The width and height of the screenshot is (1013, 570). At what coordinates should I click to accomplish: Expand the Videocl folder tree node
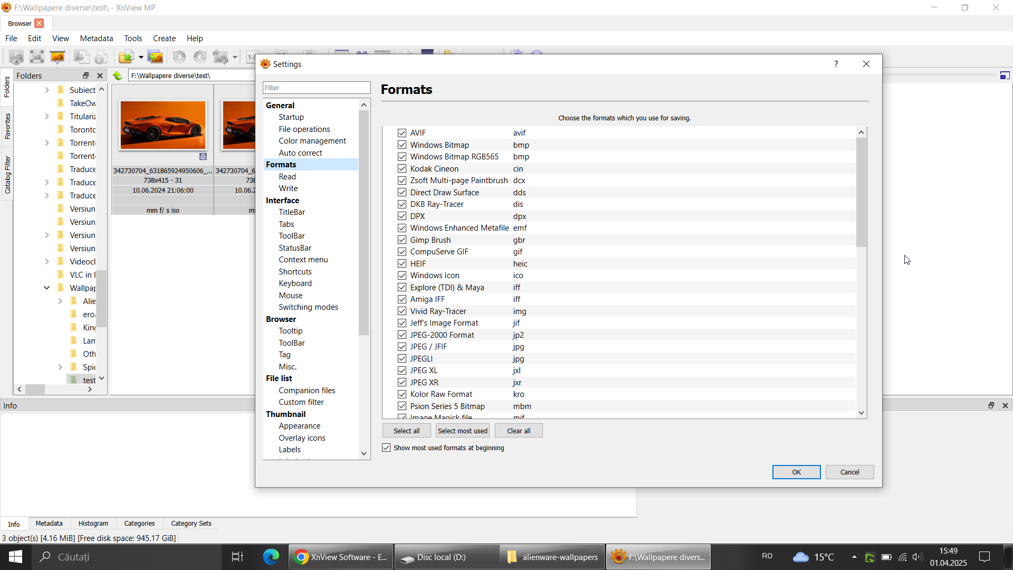(47, 262)
